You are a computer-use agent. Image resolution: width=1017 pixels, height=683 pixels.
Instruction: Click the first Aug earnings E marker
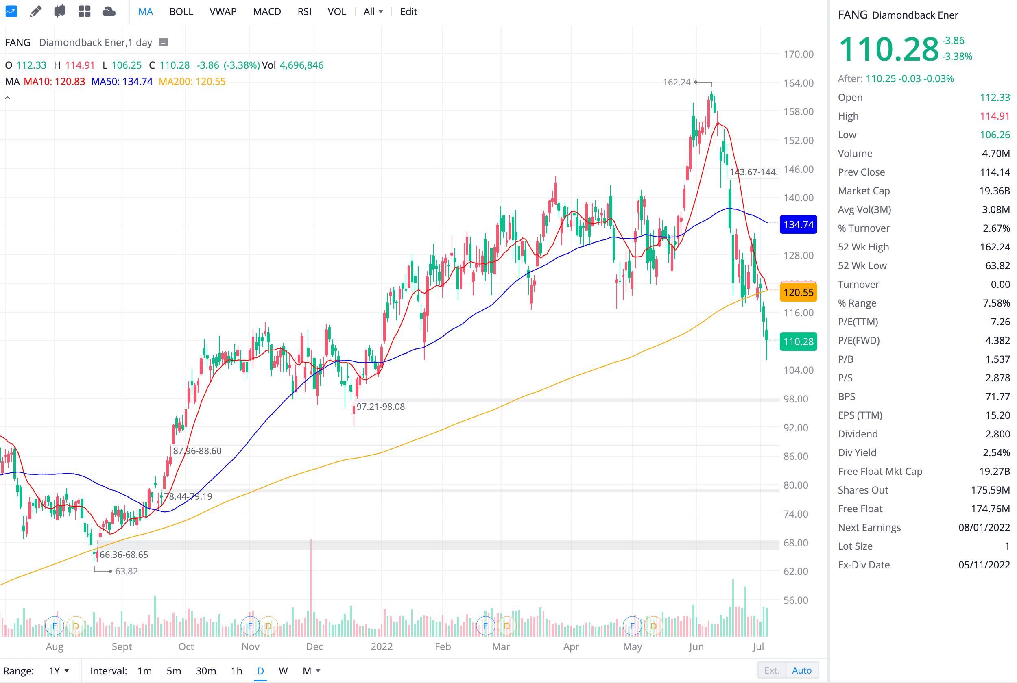click(55, 626)
